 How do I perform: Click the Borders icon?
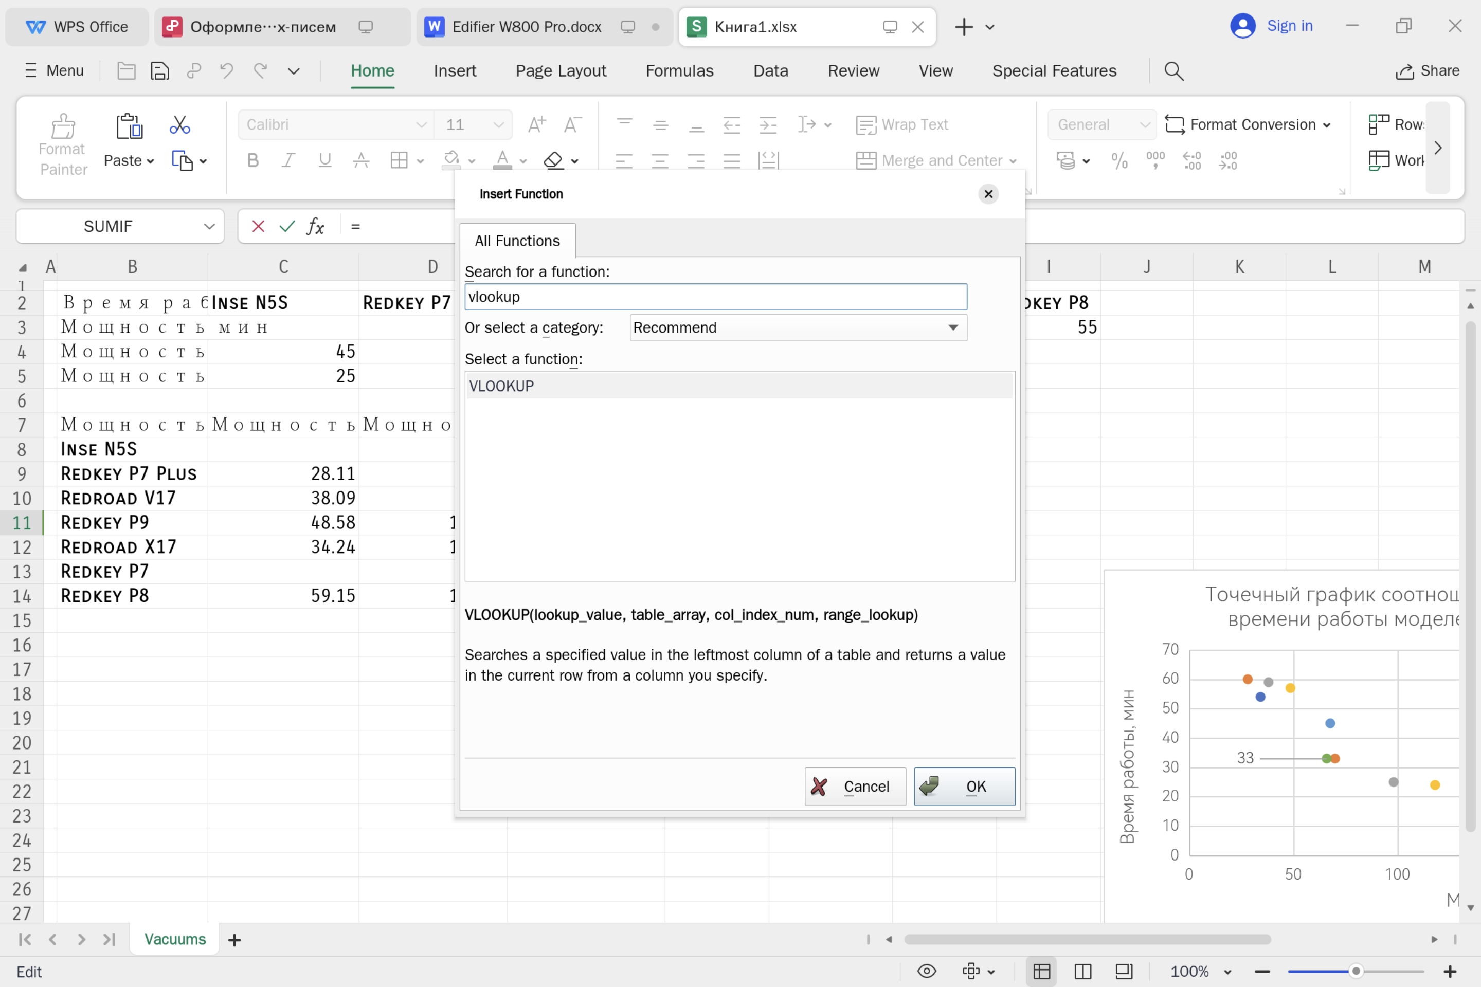click(x=399, y=160)
